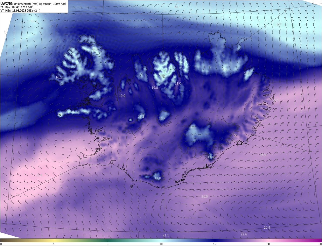
Task: Click the 19.8 value label
Action: (x=155, y=88)
